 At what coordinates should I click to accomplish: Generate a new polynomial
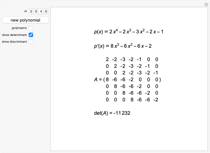click(x=26, y=20)
